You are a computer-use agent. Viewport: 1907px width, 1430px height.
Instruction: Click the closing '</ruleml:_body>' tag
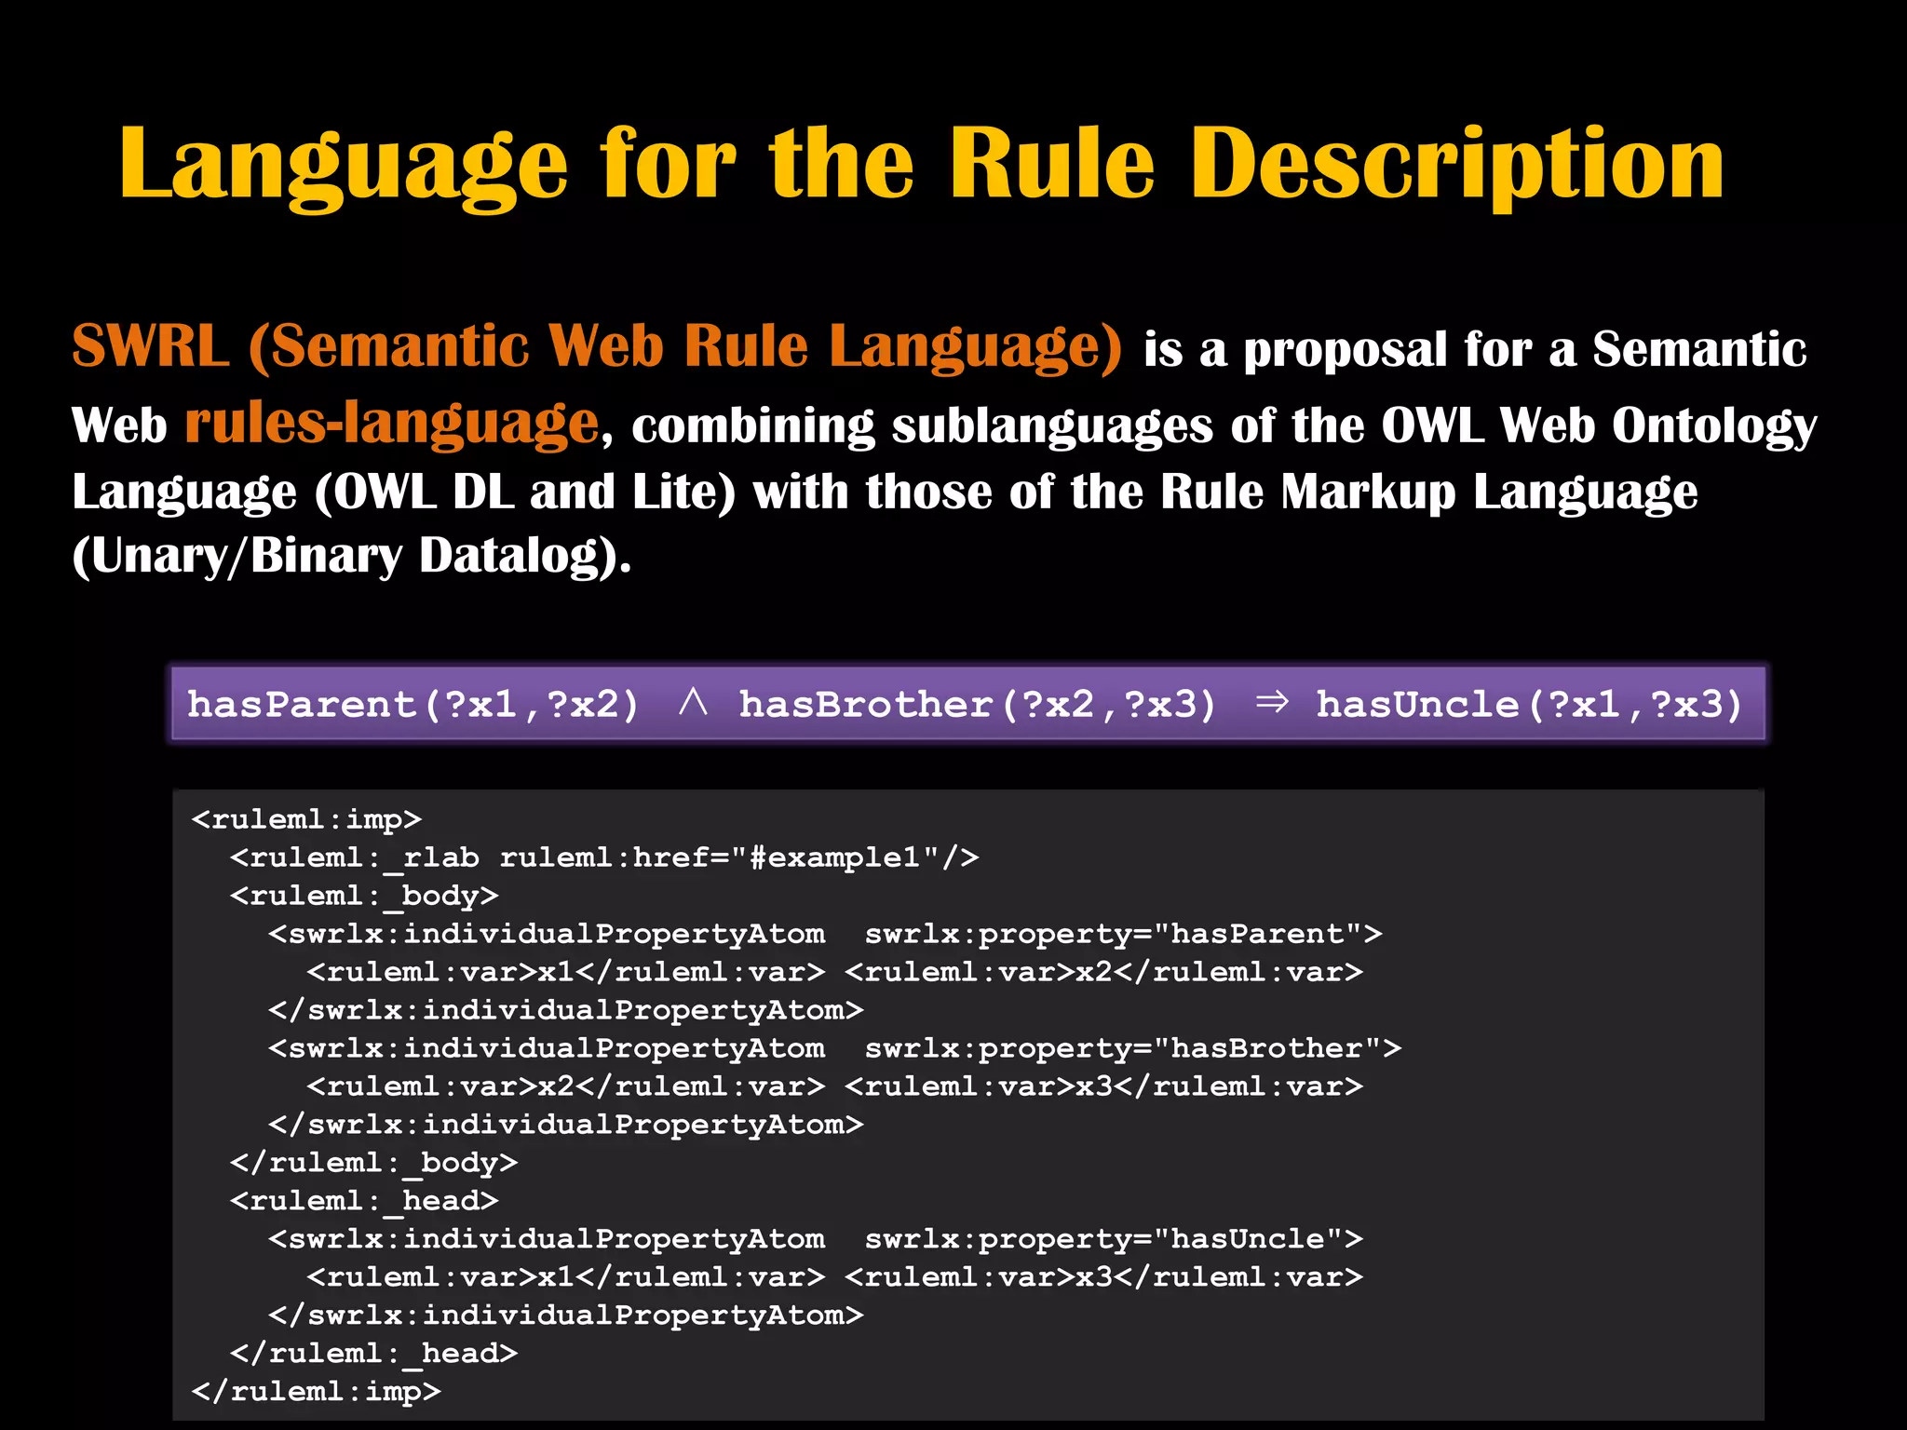pyautogui.click(x=373, y=1164)
